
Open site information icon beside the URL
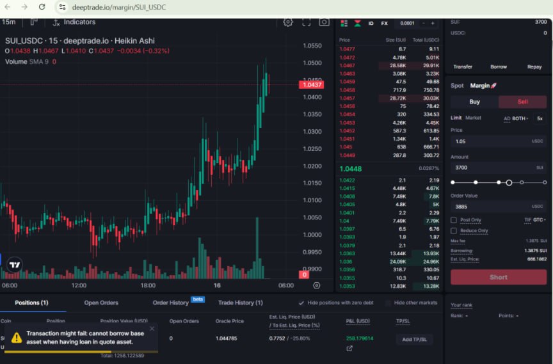pos(63,7)
